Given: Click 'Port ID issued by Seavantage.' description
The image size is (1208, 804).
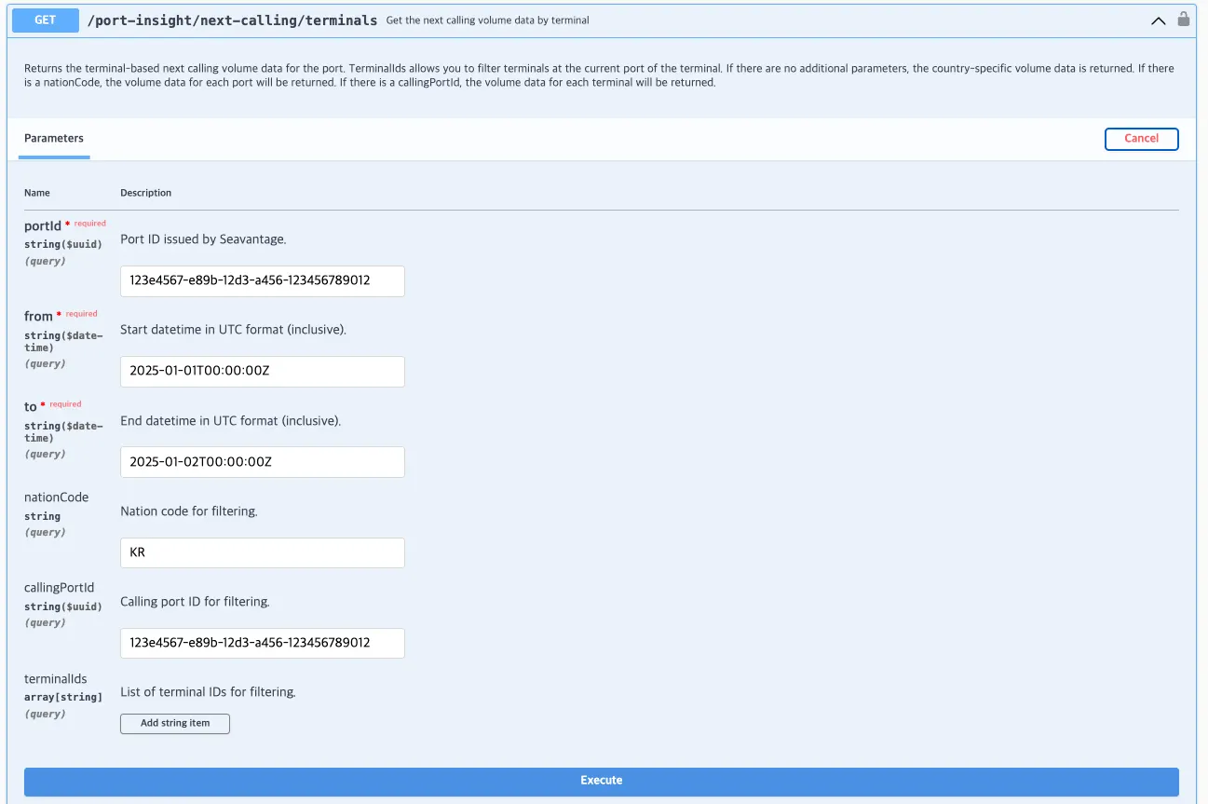Looking at the screenshot, I should 203,239.
